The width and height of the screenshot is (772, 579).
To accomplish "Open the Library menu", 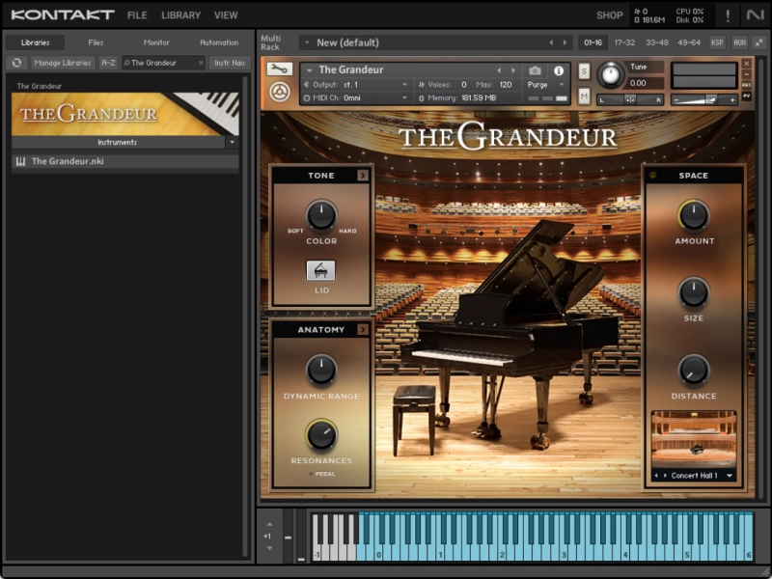I will (180, 15).
